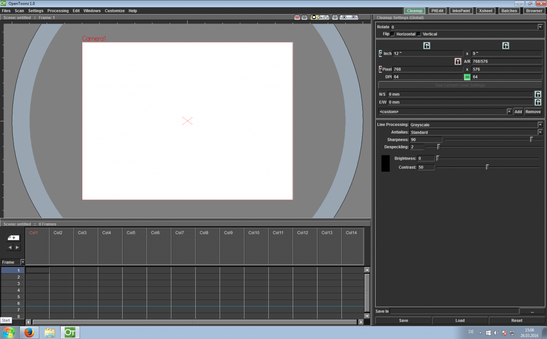Open the Antialias dropdown
The height and width of the screenshot is (339, 547).
pos(540,132)
